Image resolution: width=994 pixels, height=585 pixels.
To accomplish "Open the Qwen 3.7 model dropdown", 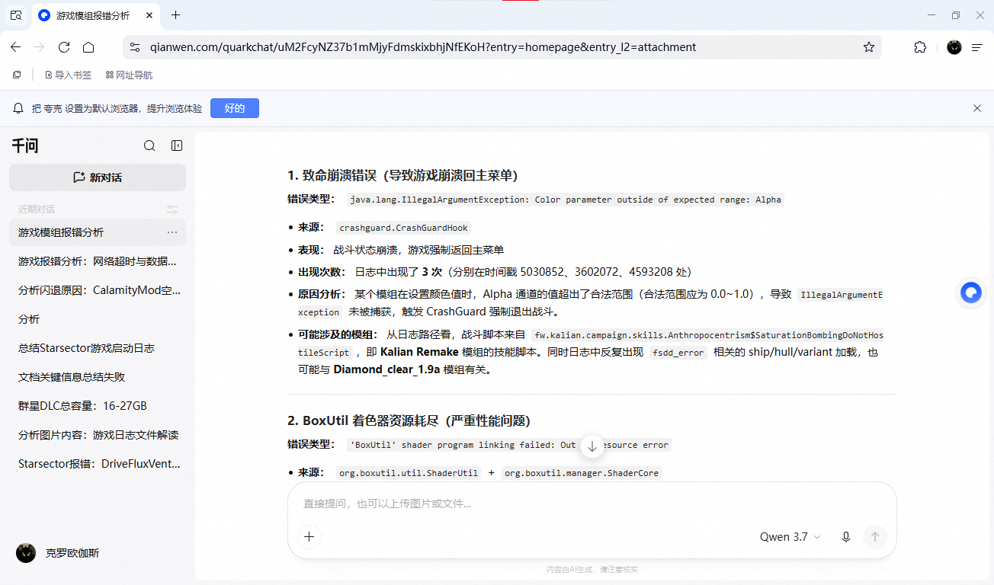I will click(x=790, y=537).
